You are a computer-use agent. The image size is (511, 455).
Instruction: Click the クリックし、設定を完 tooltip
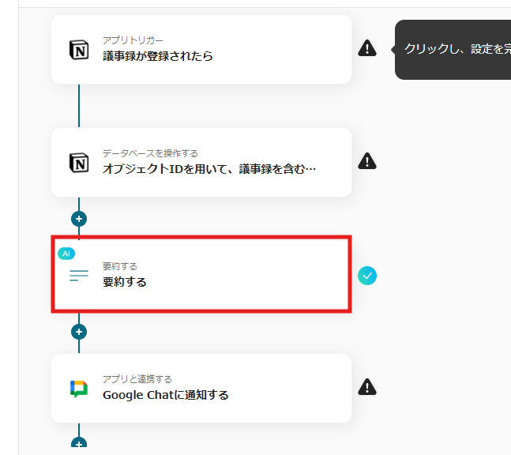pos(453,50)
